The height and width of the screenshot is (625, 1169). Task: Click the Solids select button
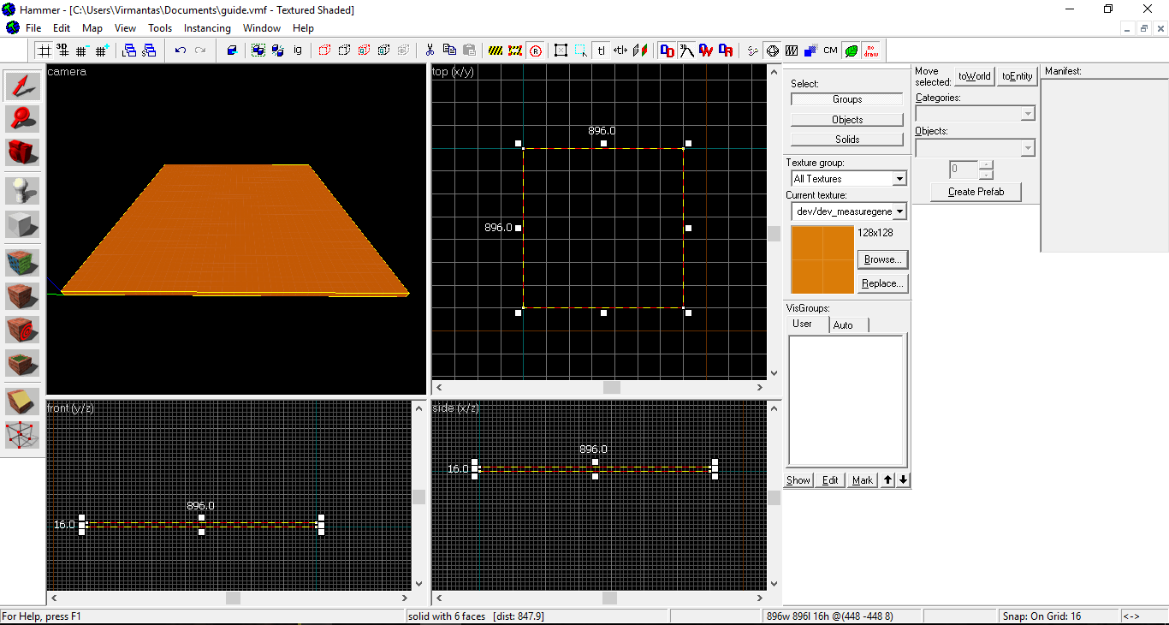click(x=847, y=140)
